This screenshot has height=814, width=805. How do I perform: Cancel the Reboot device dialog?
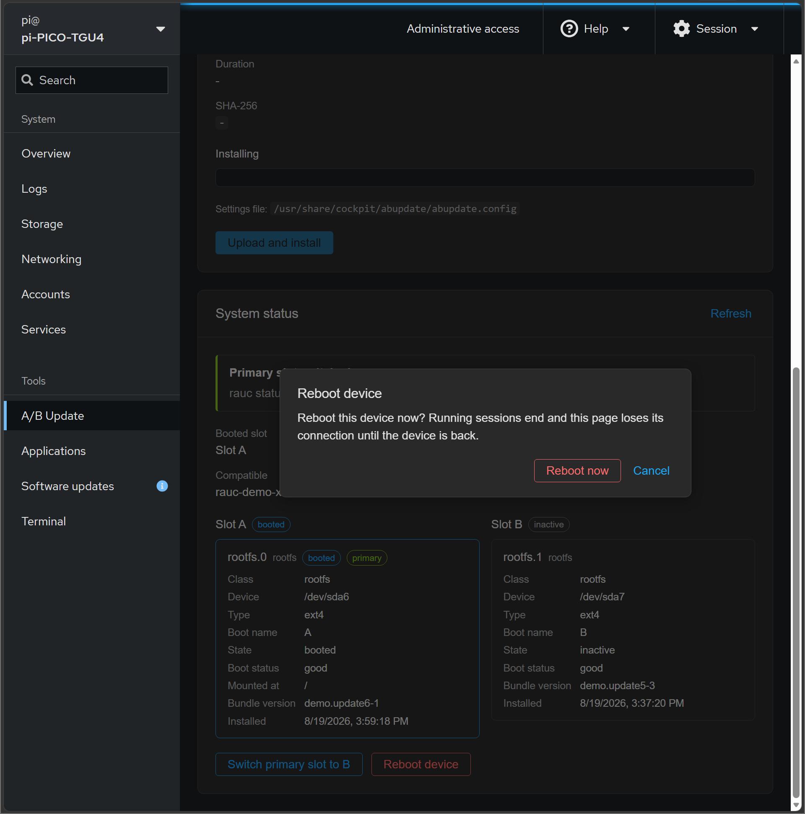(x=651, y=470)
